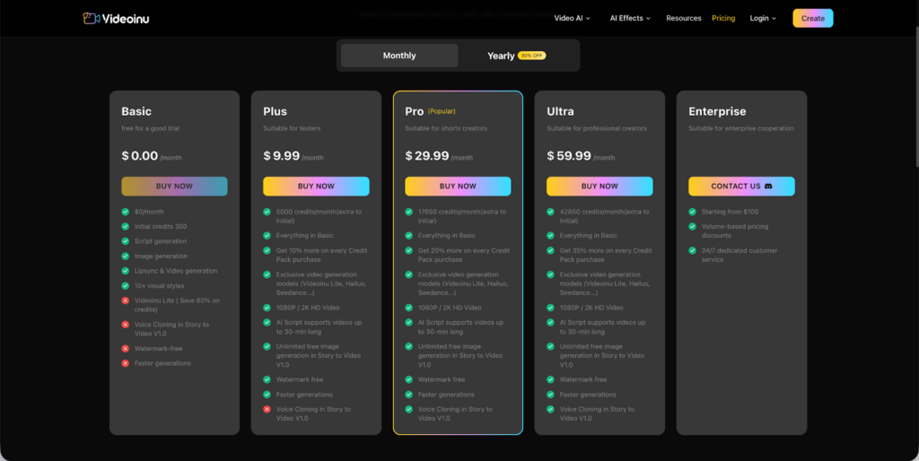Click the Discord icon on Contact Us
Image resolution: width=919 pixels, height=461 pixels.
pyautogui.click(x=768, y=187)
